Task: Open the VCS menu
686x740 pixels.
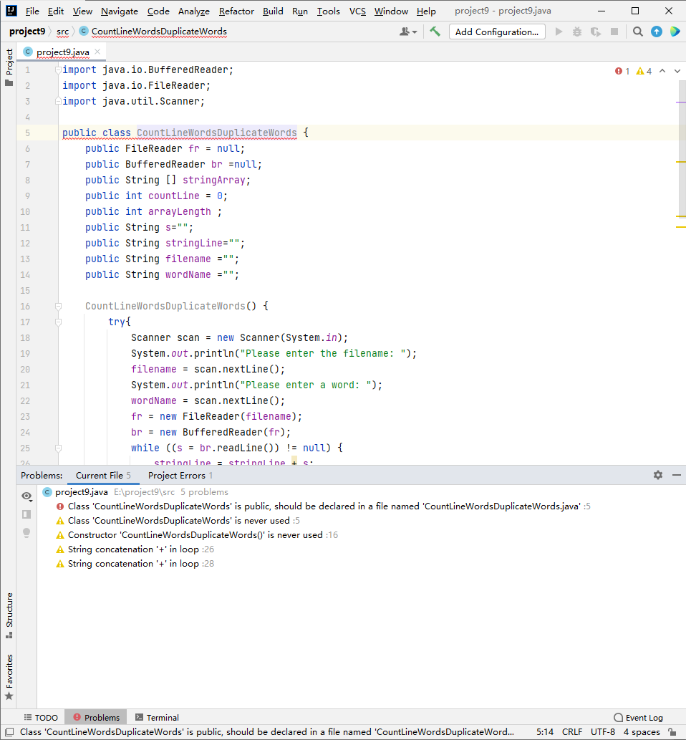Action: (357, 11)
